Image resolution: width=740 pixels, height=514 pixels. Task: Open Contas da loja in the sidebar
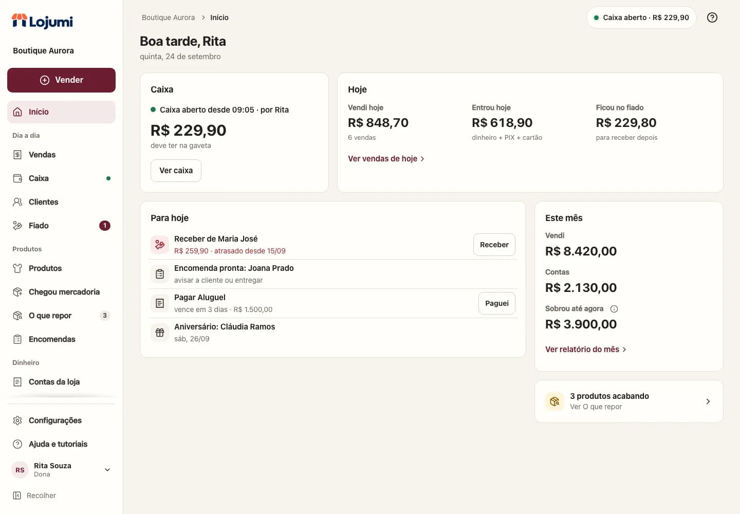coord(61,382)
